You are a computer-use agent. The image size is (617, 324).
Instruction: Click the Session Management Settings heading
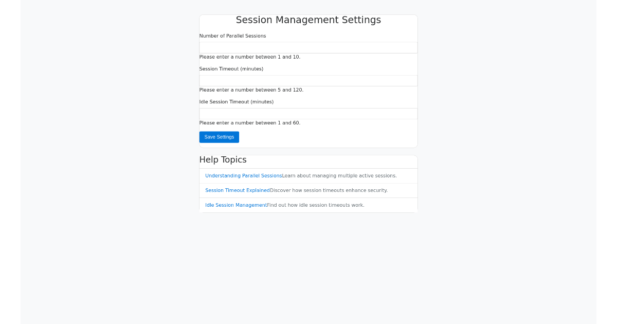[x=308, y=20]
